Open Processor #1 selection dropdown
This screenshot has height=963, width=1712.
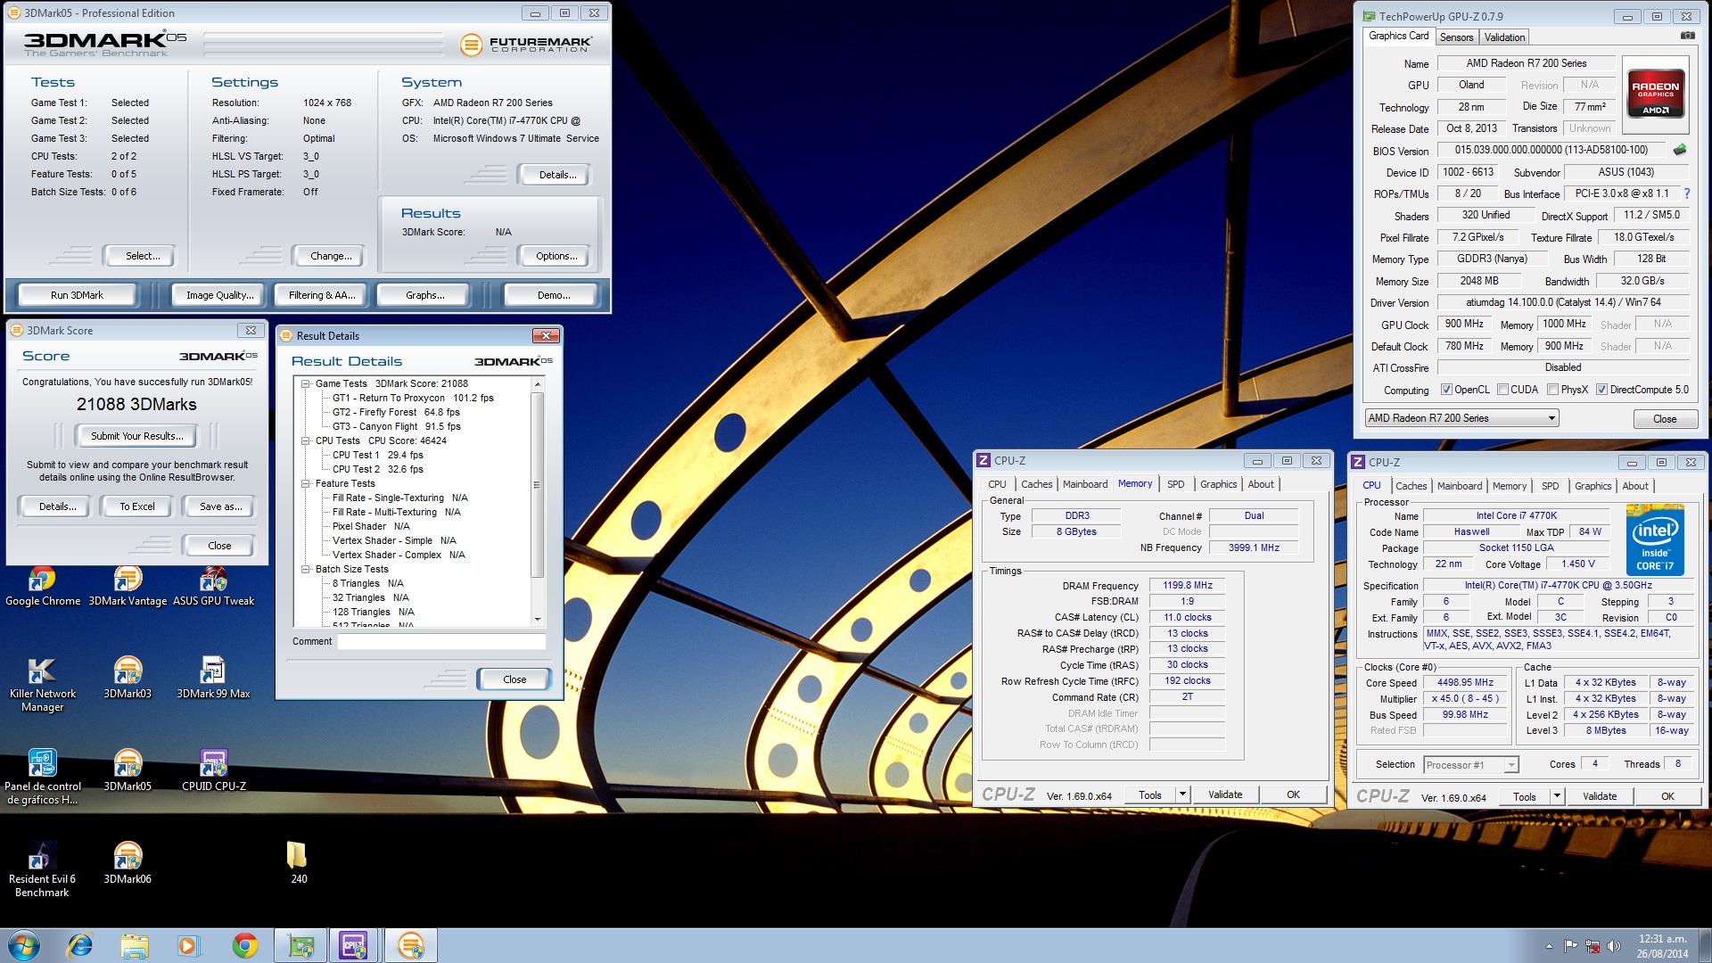1470,765
